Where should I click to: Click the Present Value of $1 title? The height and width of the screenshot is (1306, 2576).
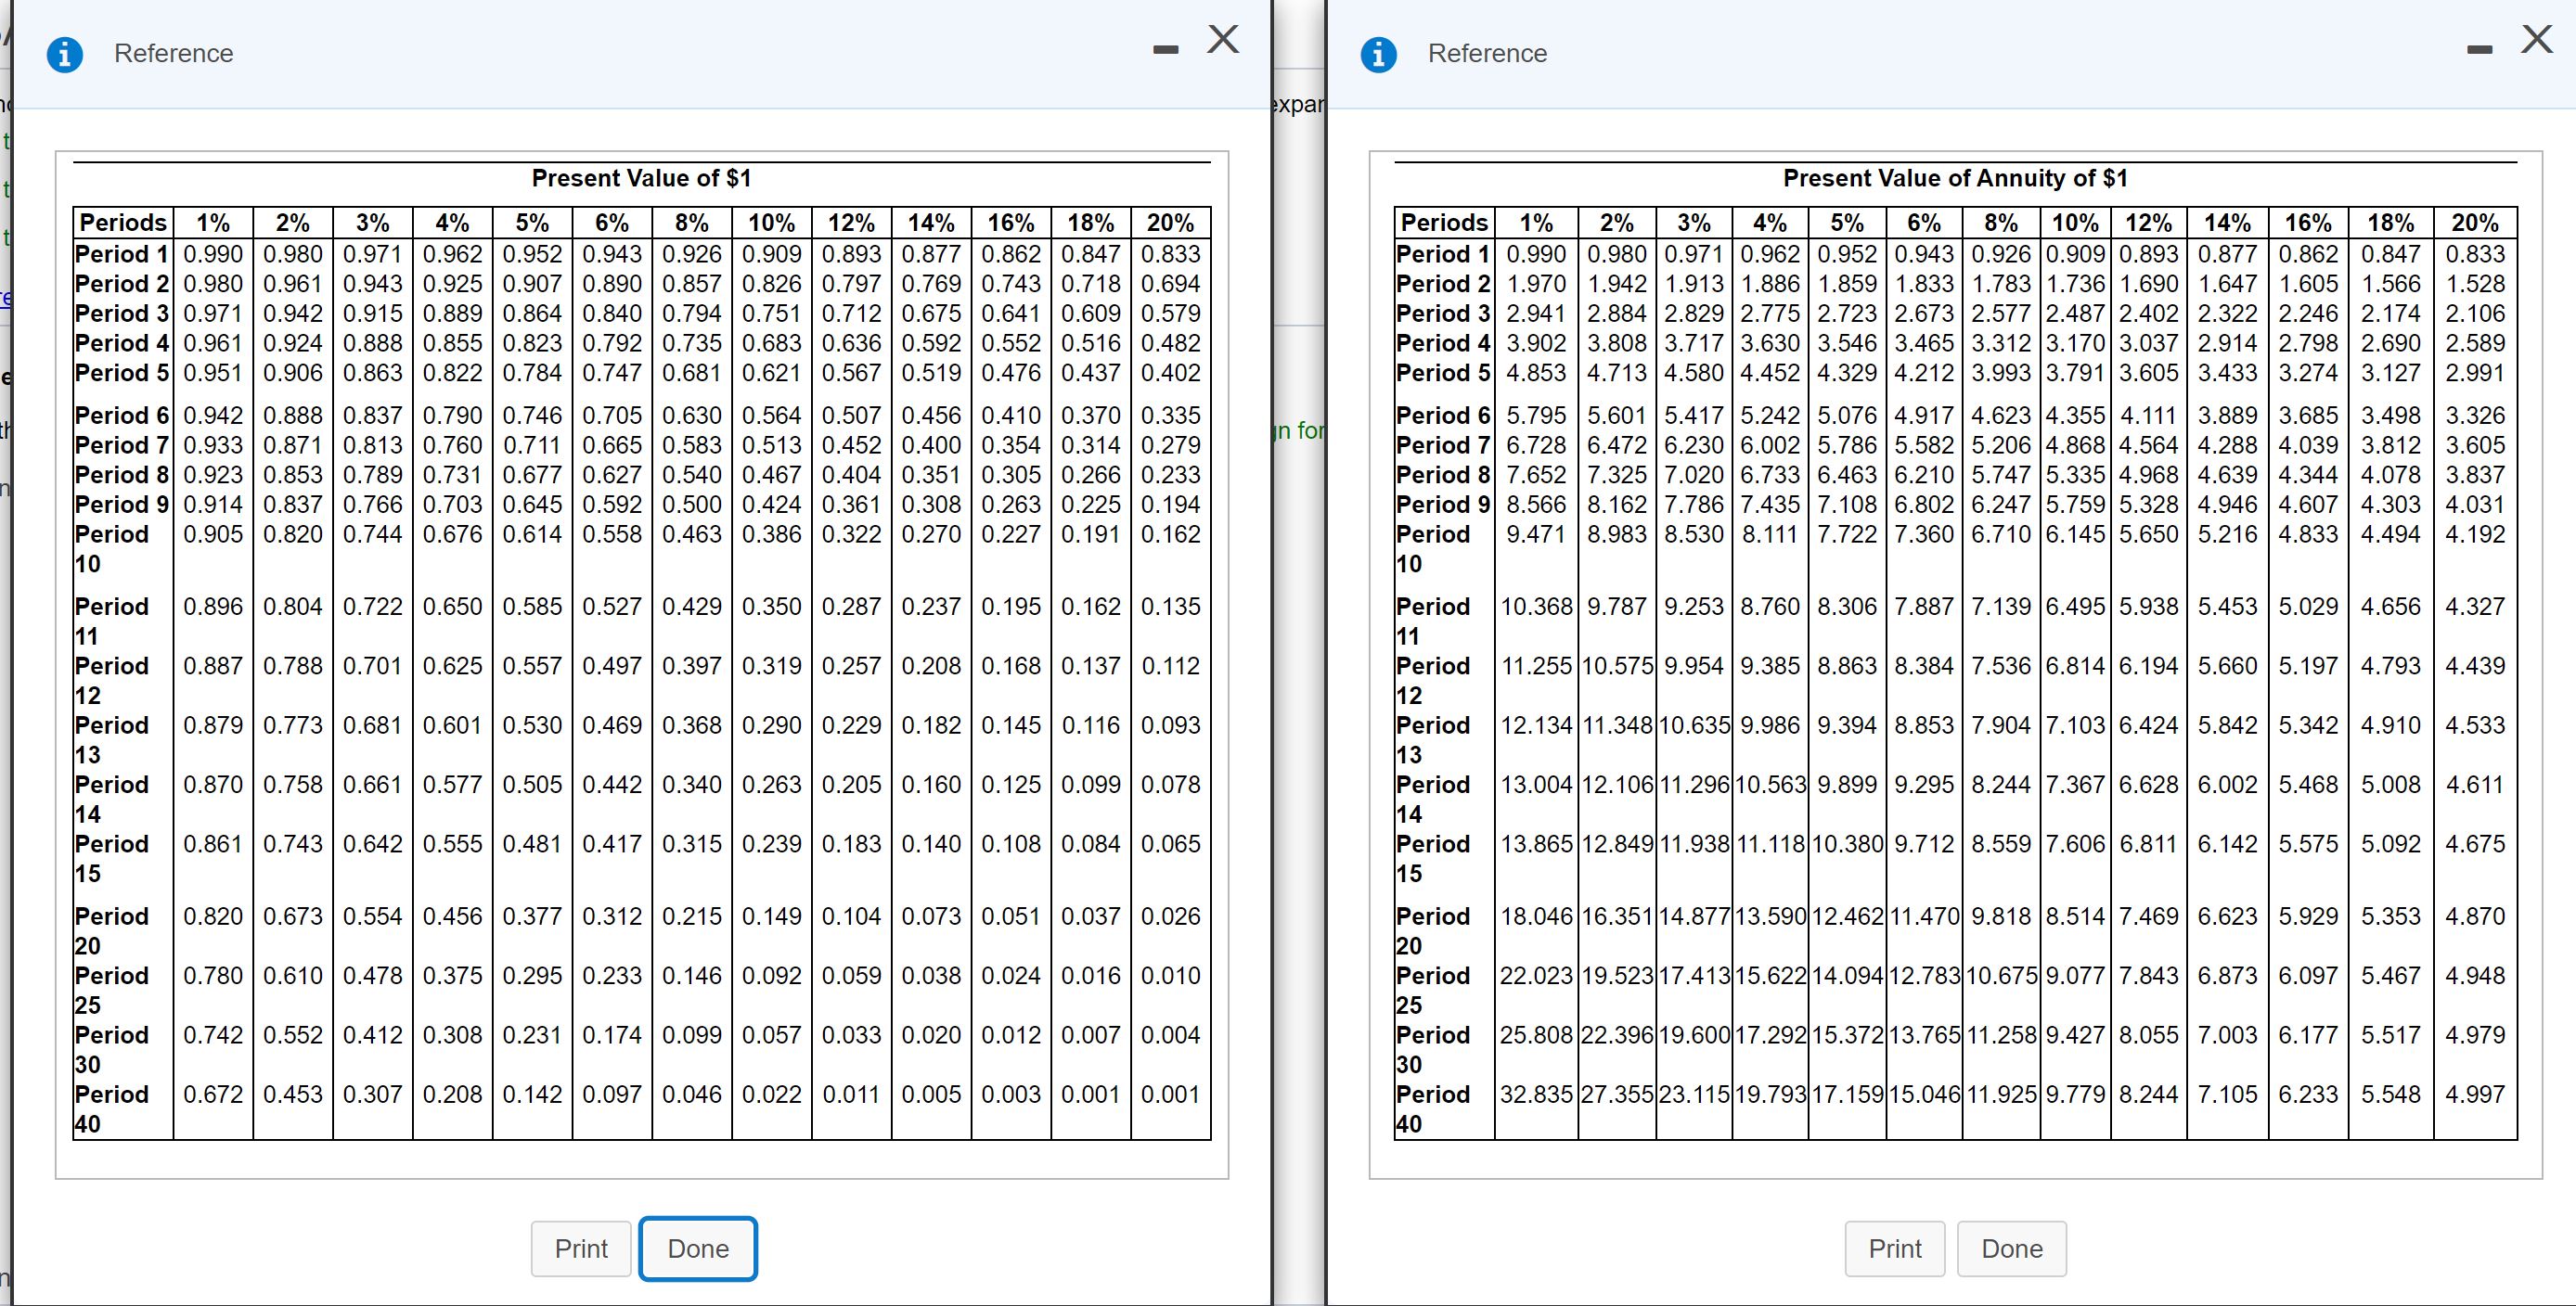pyautogui.click(x=641, y=178)
